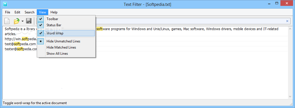The image size is (295, 108).
Task: Open the Edit menu
Action: click(17, 12)
